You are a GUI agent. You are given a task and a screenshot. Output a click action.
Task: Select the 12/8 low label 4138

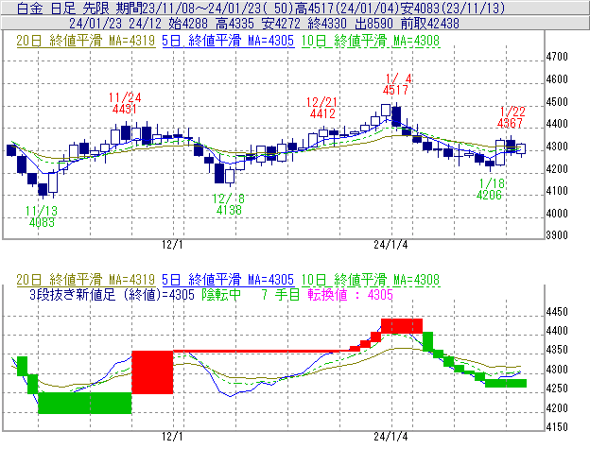click(x=229, y=210)
